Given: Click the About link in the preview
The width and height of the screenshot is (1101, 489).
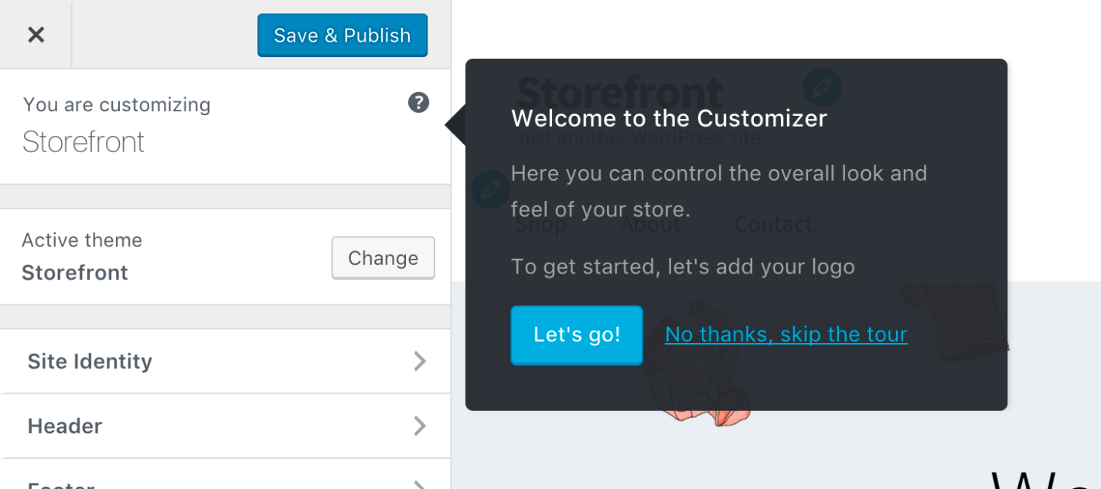Looking at the screenshot, I should (650, 225).
